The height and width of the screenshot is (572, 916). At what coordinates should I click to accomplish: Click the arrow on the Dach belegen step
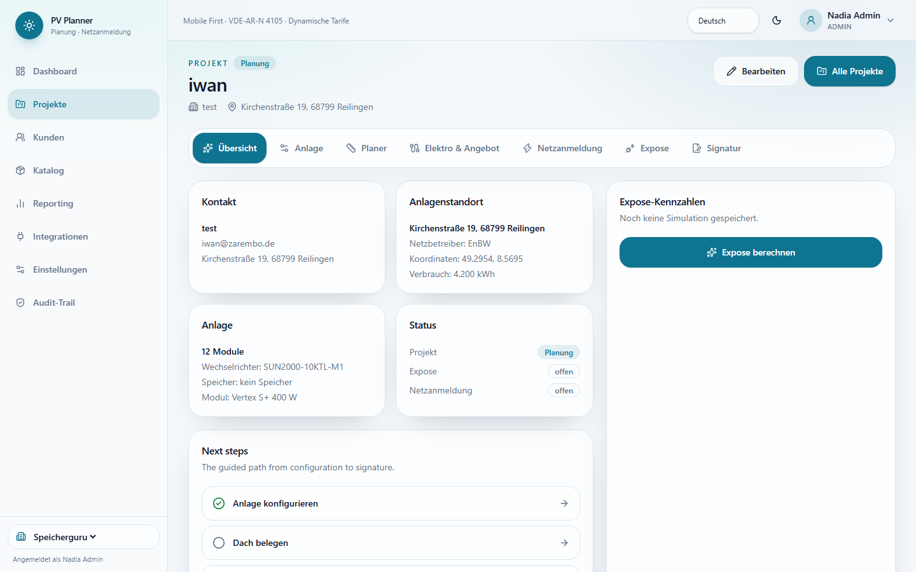coord(564,543)
